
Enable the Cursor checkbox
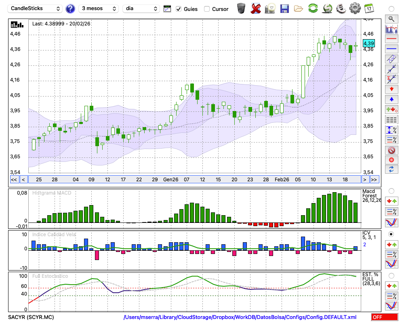[x=207, y=9]
